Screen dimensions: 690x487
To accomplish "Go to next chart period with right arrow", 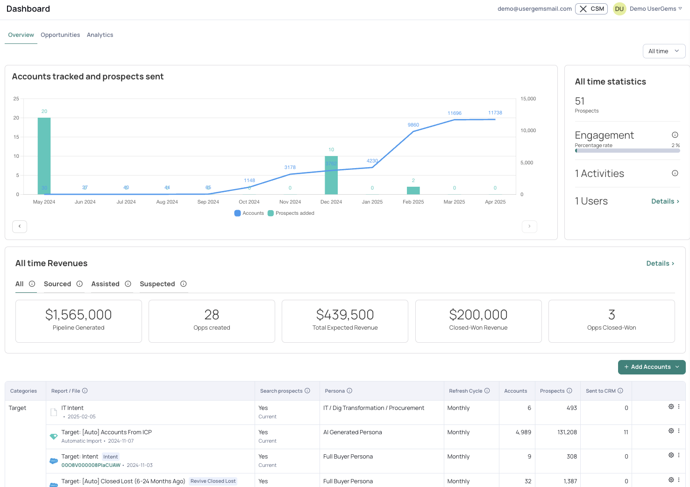I will pos(529,226).
